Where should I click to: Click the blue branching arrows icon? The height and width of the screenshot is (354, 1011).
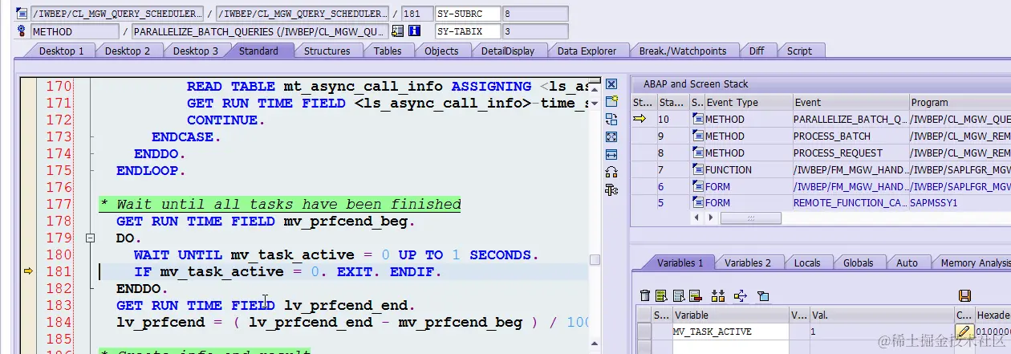point(741,296)
